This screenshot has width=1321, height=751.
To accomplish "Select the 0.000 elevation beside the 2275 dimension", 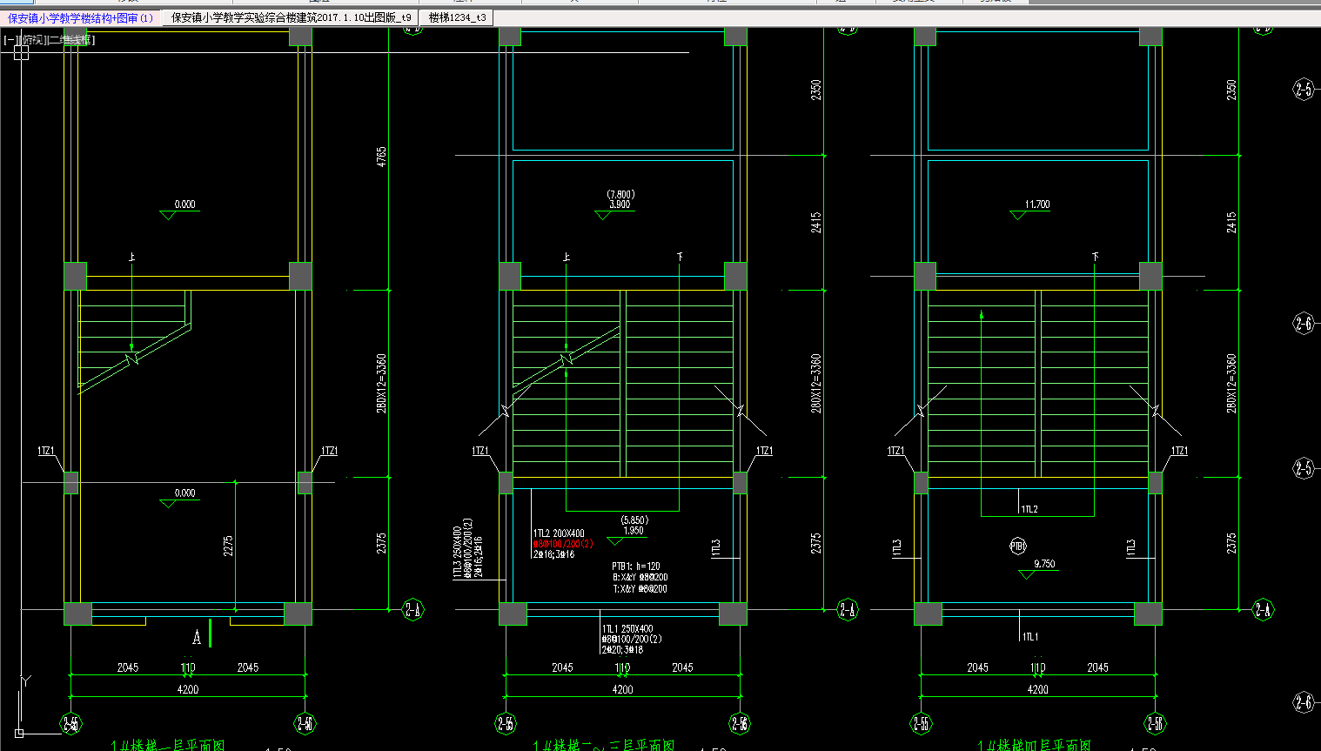I will [x=185, y=493].
